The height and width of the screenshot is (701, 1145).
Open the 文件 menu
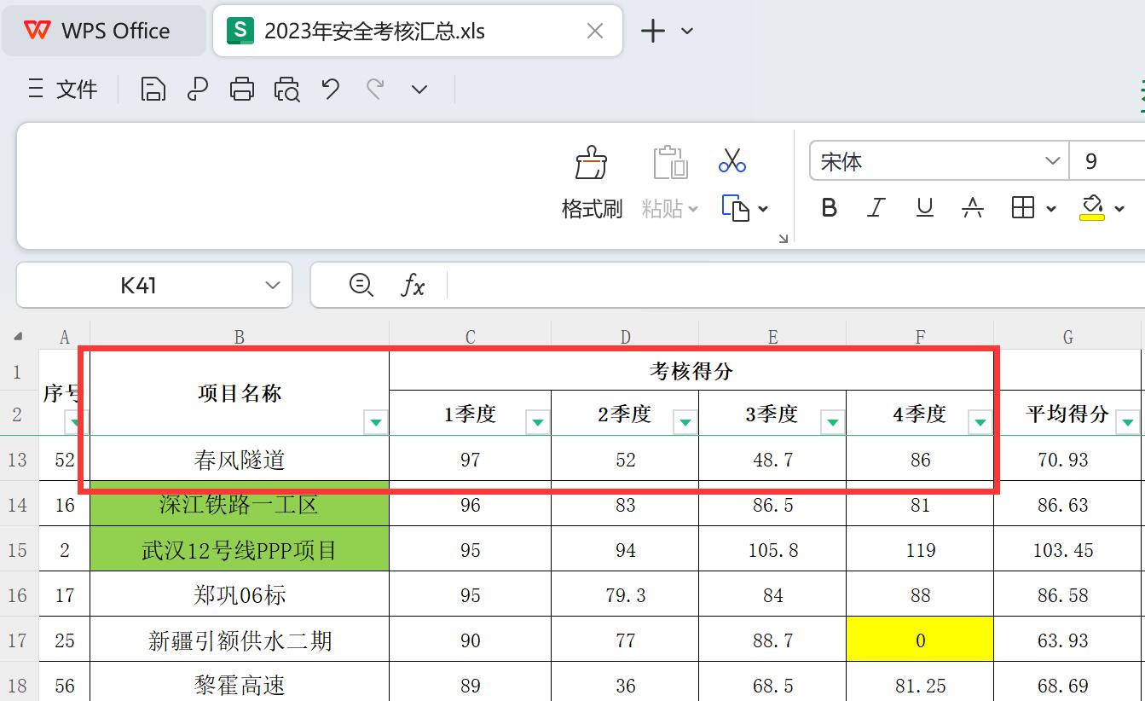[63, 89]
